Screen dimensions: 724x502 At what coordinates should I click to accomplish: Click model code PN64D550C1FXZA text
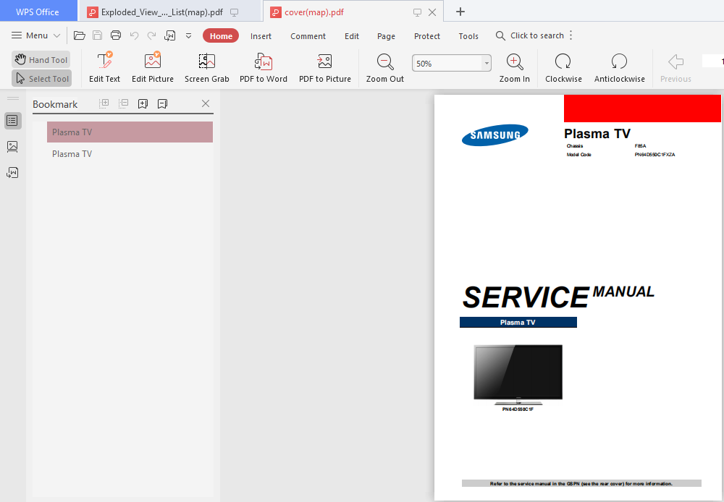pos(654,155)
